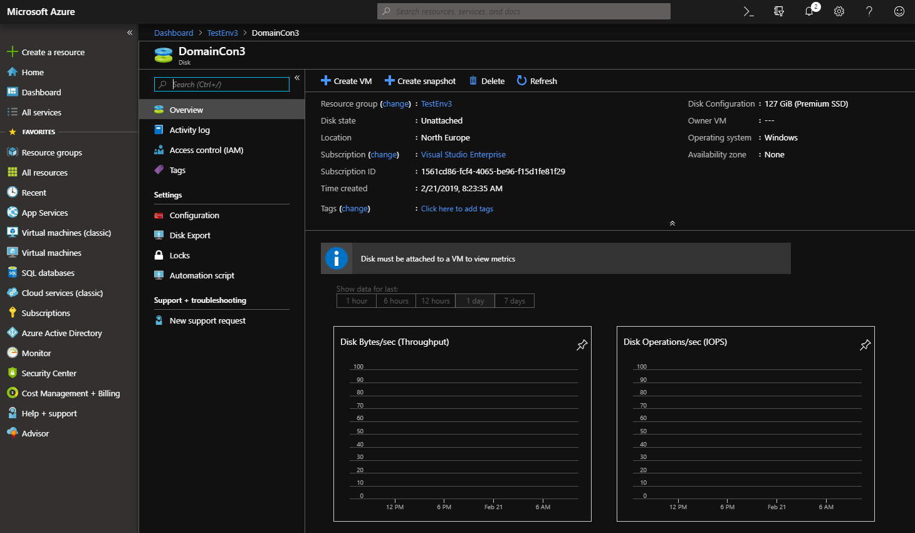Open the Visual Studio Enterprise subscription link
Image resolution: width=915 pixels, height=533 pixels.
(463, 155)
